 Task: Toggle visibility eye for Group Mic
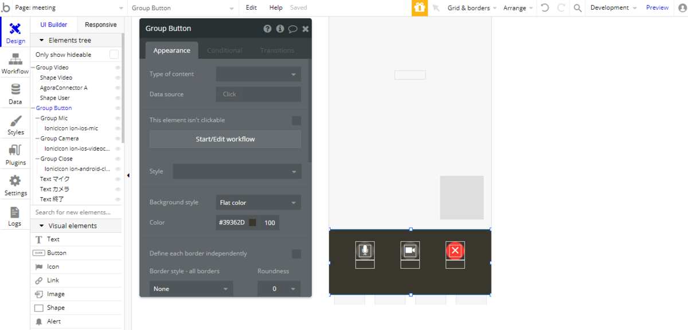(118, 119)
